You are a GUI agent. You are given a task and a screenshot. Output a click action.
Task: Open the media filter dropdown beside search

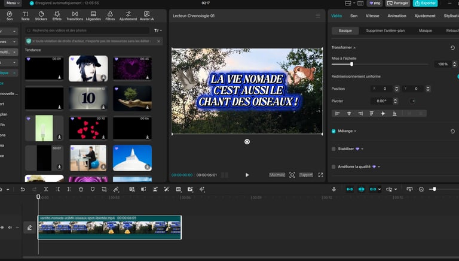coord(157,30)
